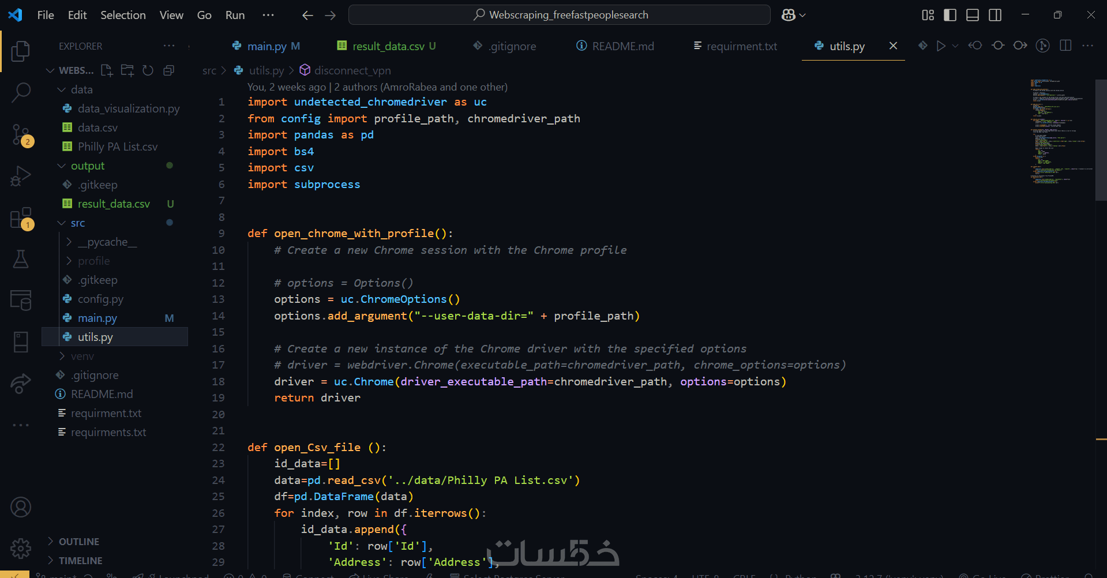Create a new file in explorer
This screenshot has width=1107, height=578.
tap(107, 70)
